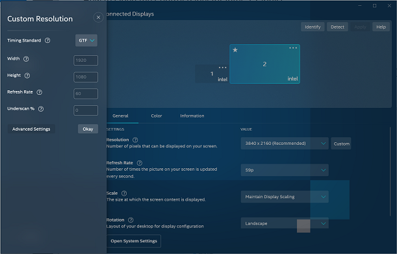The image size is (397, 254).
Task: Click the Detect displays button
Action: click(x=337, y=27)
